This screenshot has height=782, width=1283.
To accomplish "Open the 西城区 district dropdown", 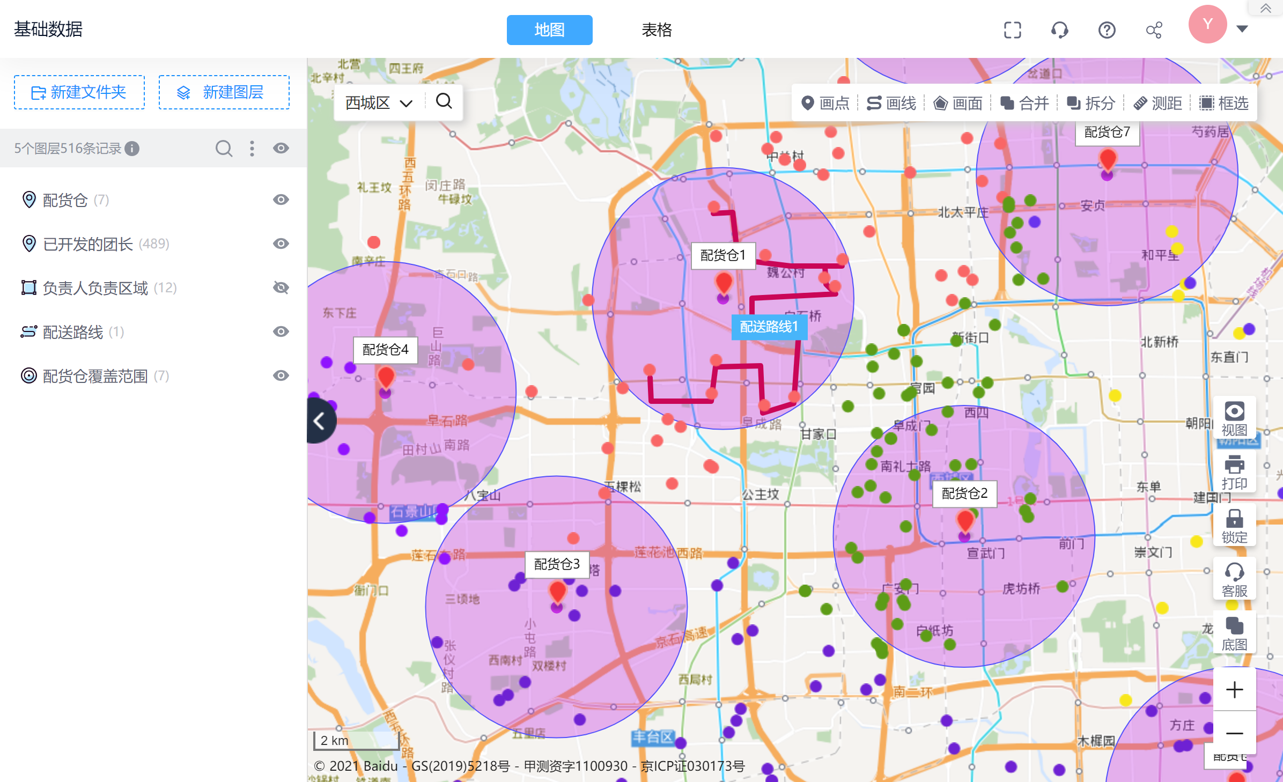I will (379, 102).
